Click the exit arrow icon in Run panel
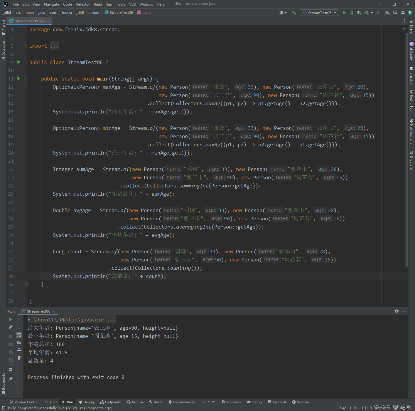 tap(11, 360)
